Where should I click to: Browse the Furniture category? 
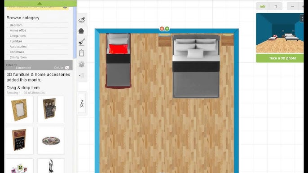point(16,41)
